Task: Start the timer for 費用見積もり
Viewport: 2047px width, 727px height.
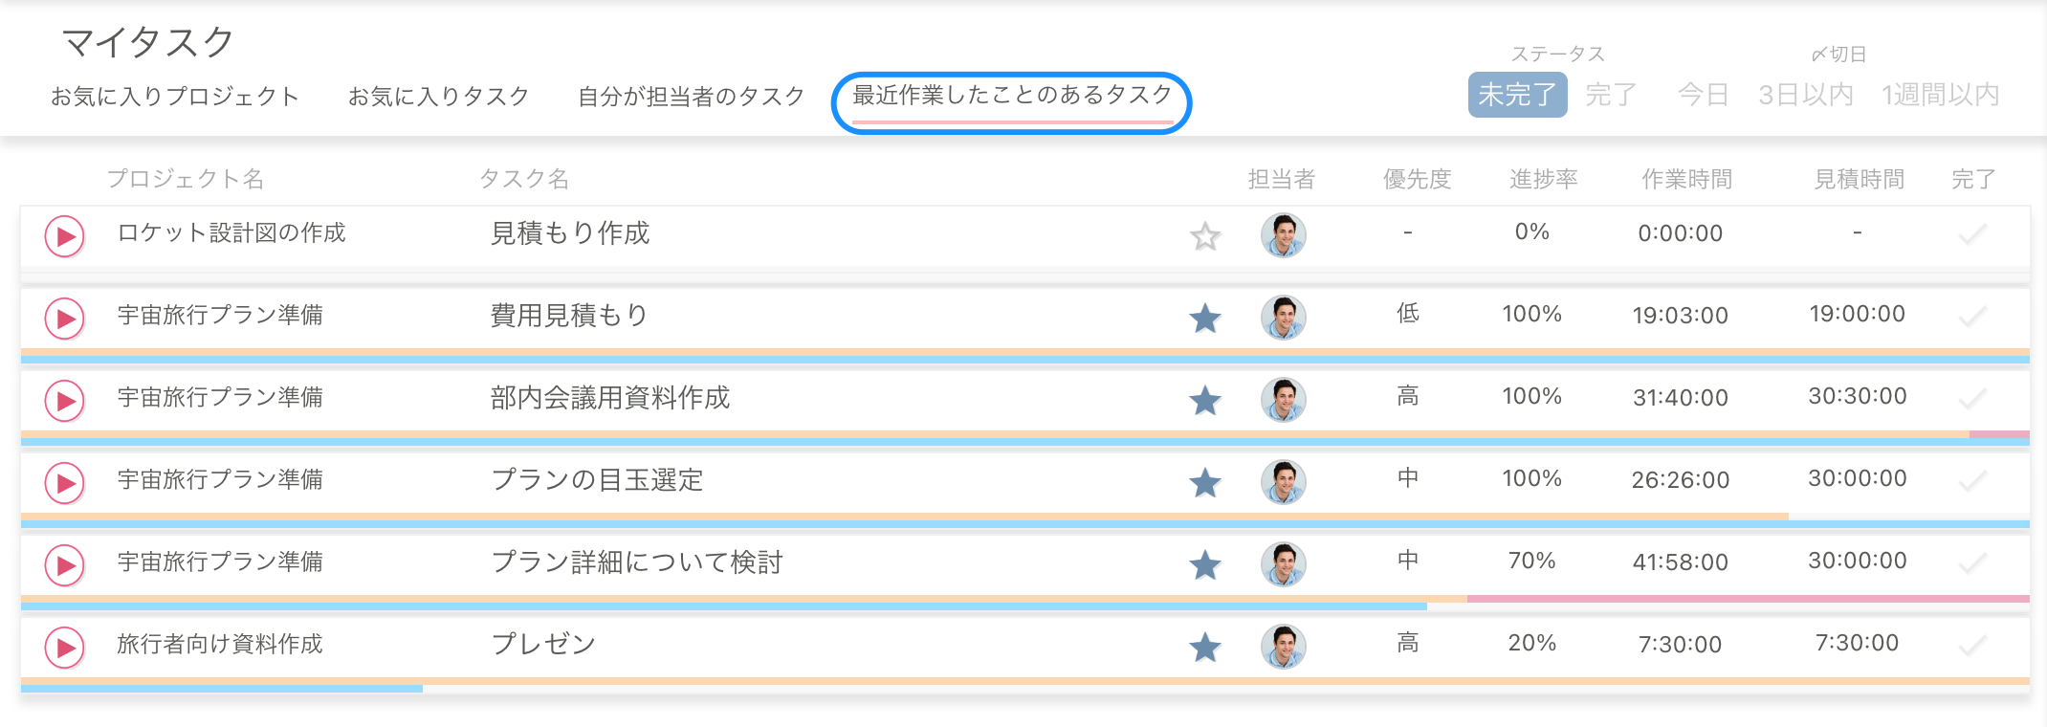Action: click(x=63, y=318)
